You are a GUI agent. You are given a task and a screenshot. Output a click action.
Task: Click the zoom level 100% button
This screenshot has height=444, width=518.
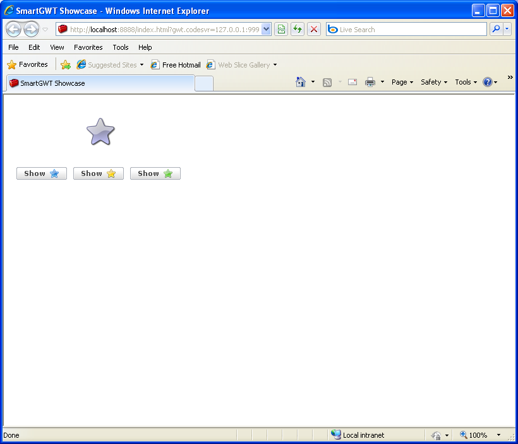coord(474,435)
